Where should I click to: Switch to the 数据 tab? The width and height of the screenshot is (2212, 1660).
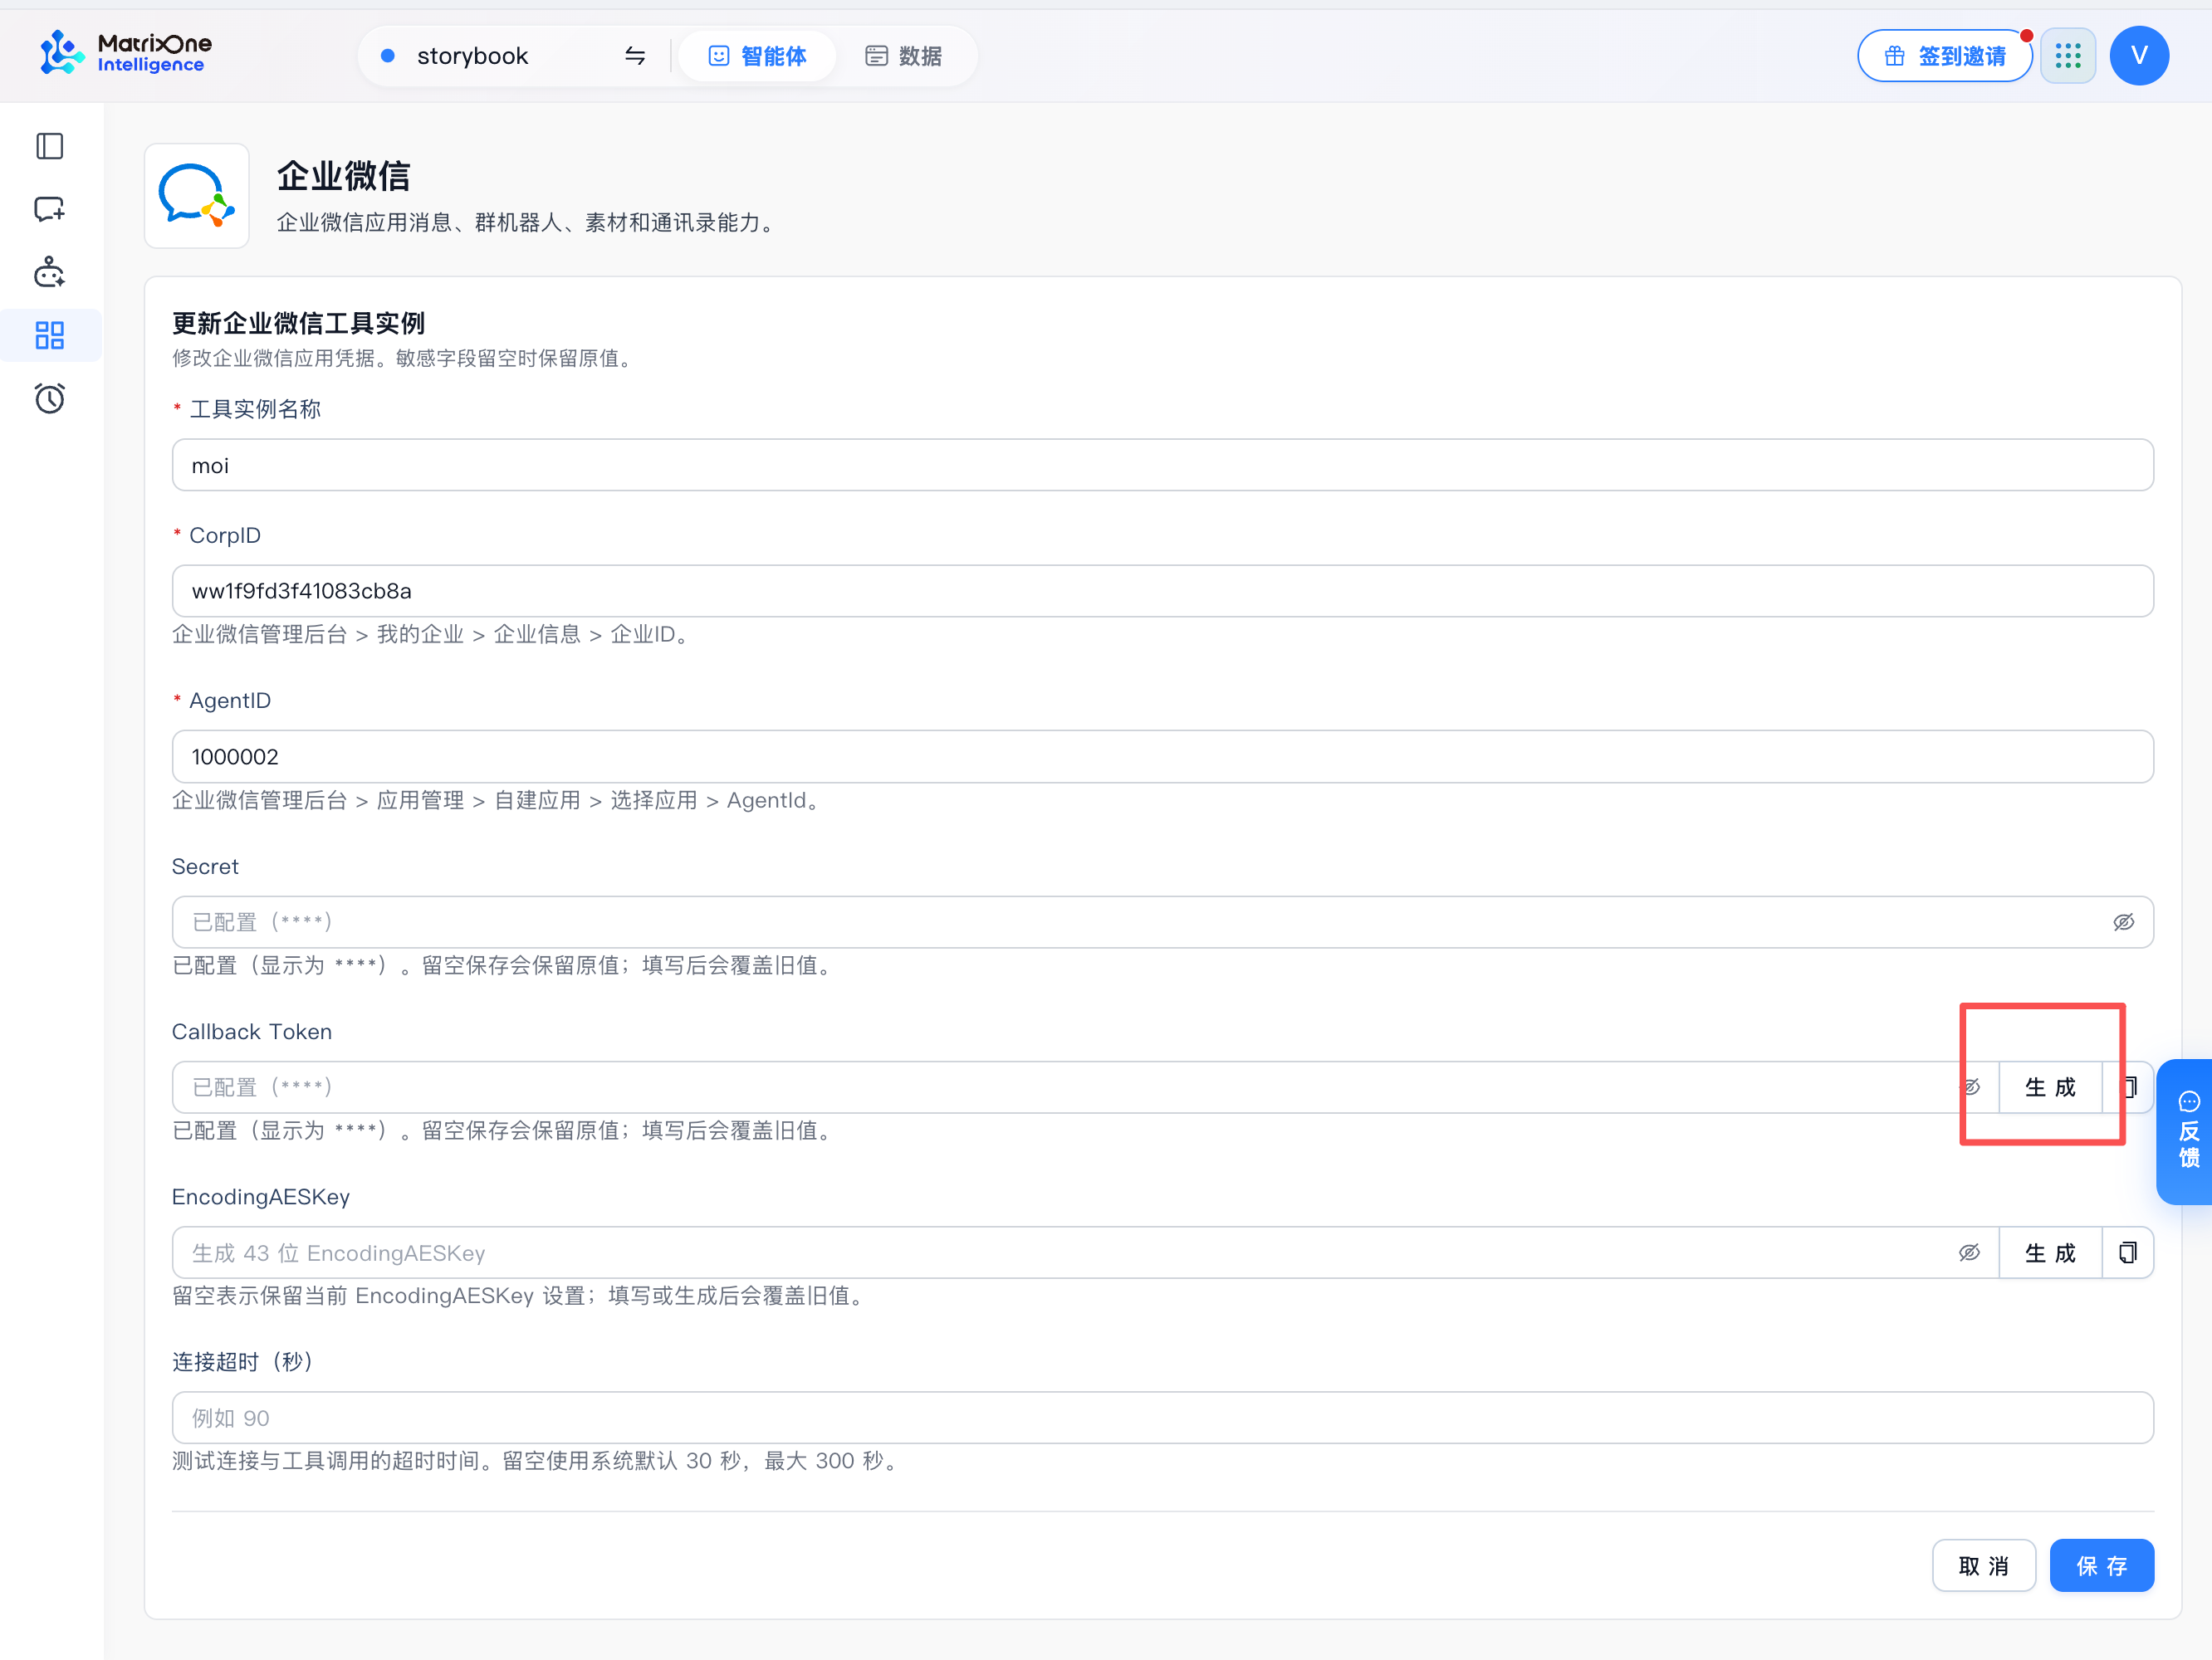tap(904, 56)
